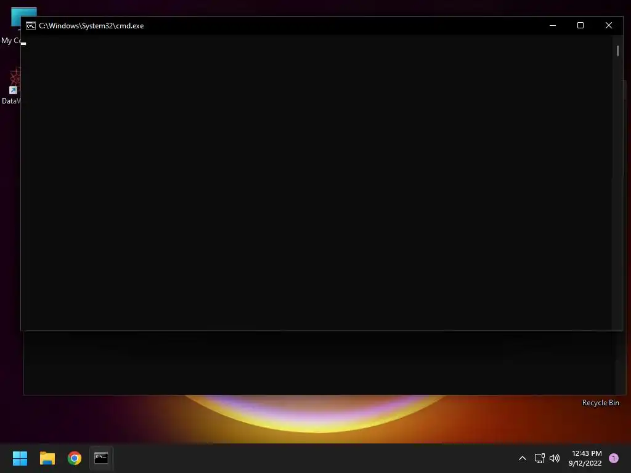This screenshot has height=473, width=631.
Task: Open File Explorer from the taskbar
Action: coord(47,458)
